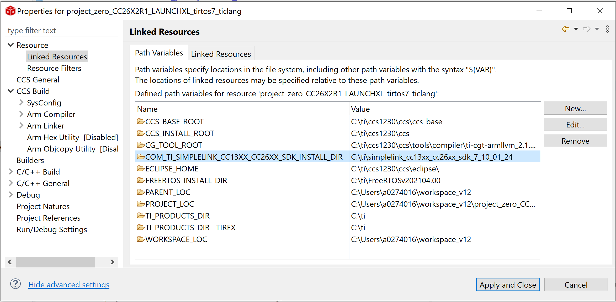
Task: Click the forward navigation arrow icon
Action: coord(587,29)
